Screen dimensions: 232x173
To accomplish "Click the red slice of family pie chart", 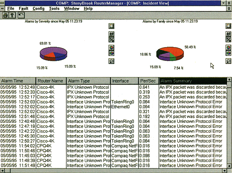I will (176, 52).
